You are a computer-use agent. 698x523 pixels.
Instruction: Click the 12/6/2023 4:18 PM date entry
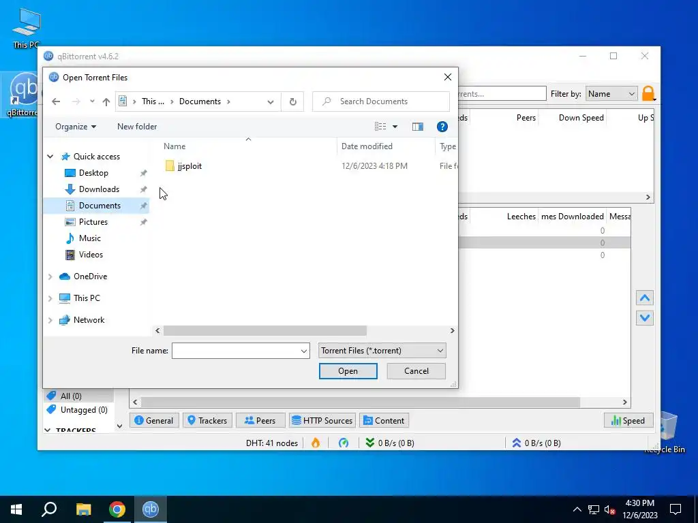point(374,166)
